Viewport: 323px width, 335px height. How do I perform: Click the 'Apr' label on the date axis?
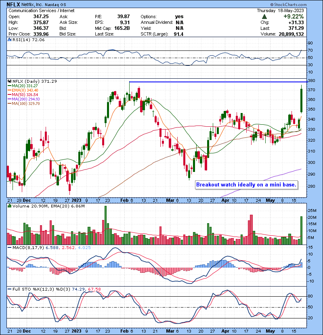click(225, 200)
